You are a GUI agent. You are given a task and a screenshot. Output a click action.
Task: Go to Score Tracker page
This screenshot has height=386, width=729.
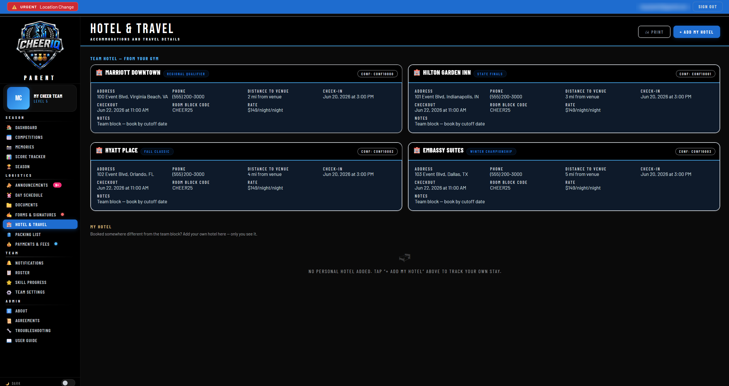click(x=40, y=157)
